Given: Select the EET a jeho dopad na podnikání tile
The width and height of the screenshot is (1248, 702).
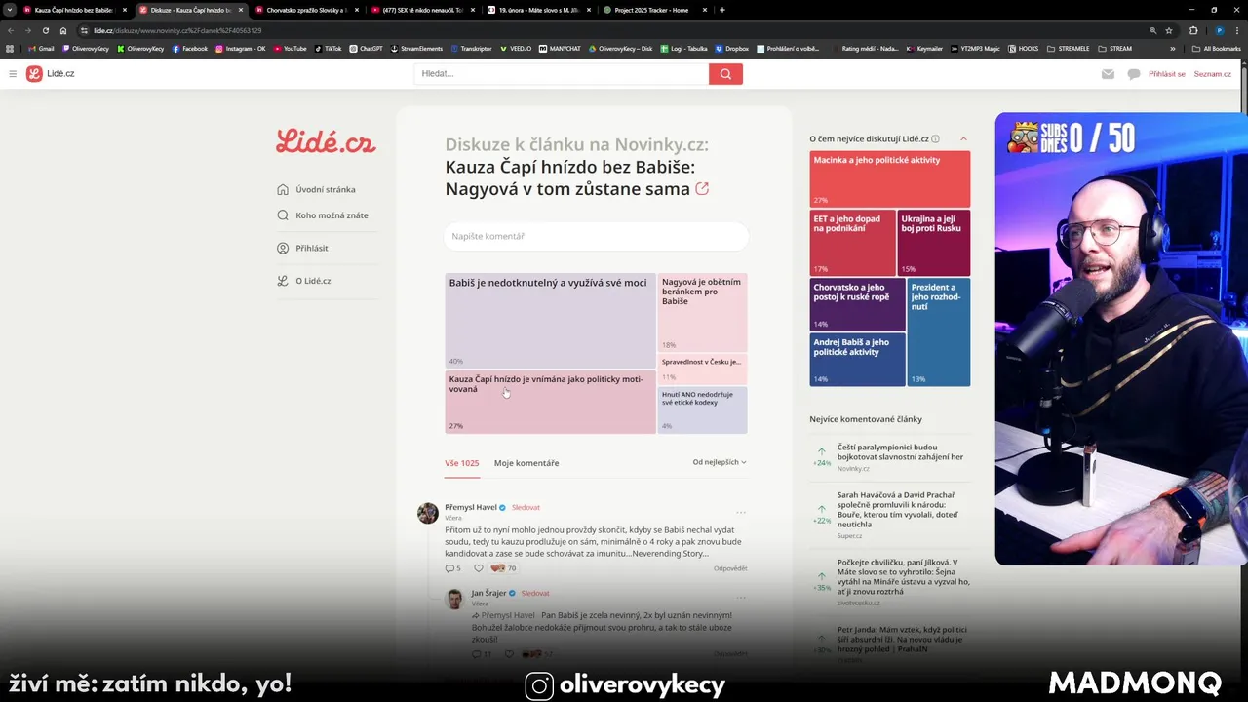Looking at the screenshot, I should tap(852, 243).
